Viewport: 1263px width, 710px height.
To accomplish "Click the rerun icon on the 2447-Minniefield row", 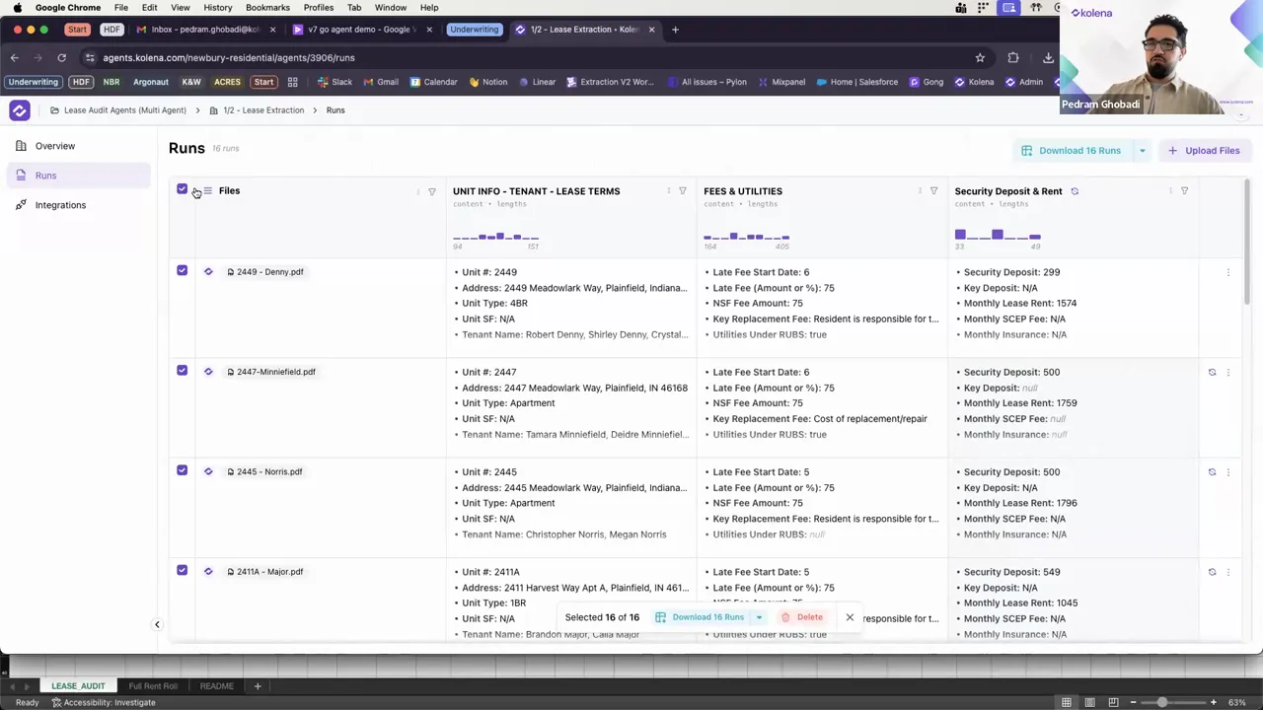I will pyautogui.click(x=1212, y=372).
